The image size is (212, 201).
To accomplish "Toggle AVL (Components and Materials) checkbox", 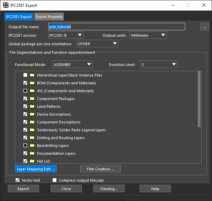I will click(25, 91).
